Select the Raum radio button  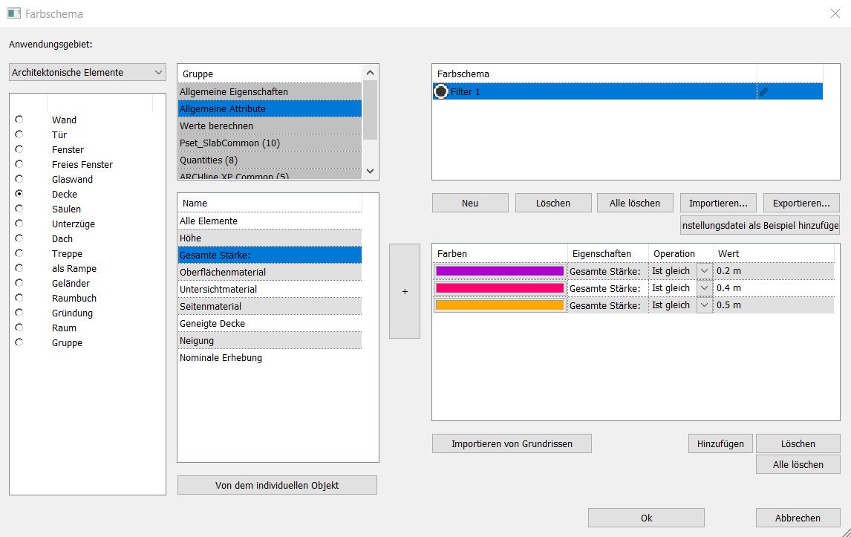(x=19, y=328)
